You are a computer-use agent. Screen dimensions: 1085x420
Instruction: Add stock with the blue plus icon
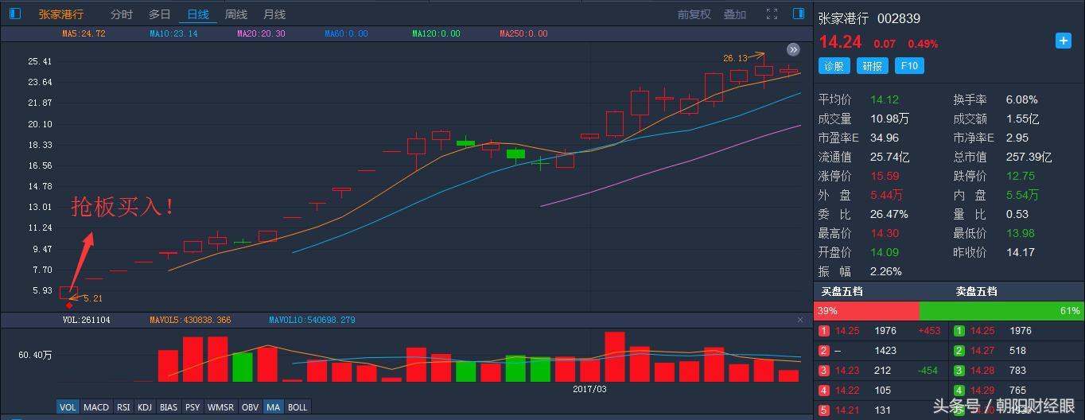tap(1064, 41)
